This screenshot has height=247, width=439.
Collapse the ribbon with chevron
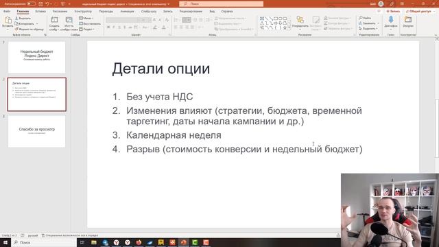click(x=436, y=35)
